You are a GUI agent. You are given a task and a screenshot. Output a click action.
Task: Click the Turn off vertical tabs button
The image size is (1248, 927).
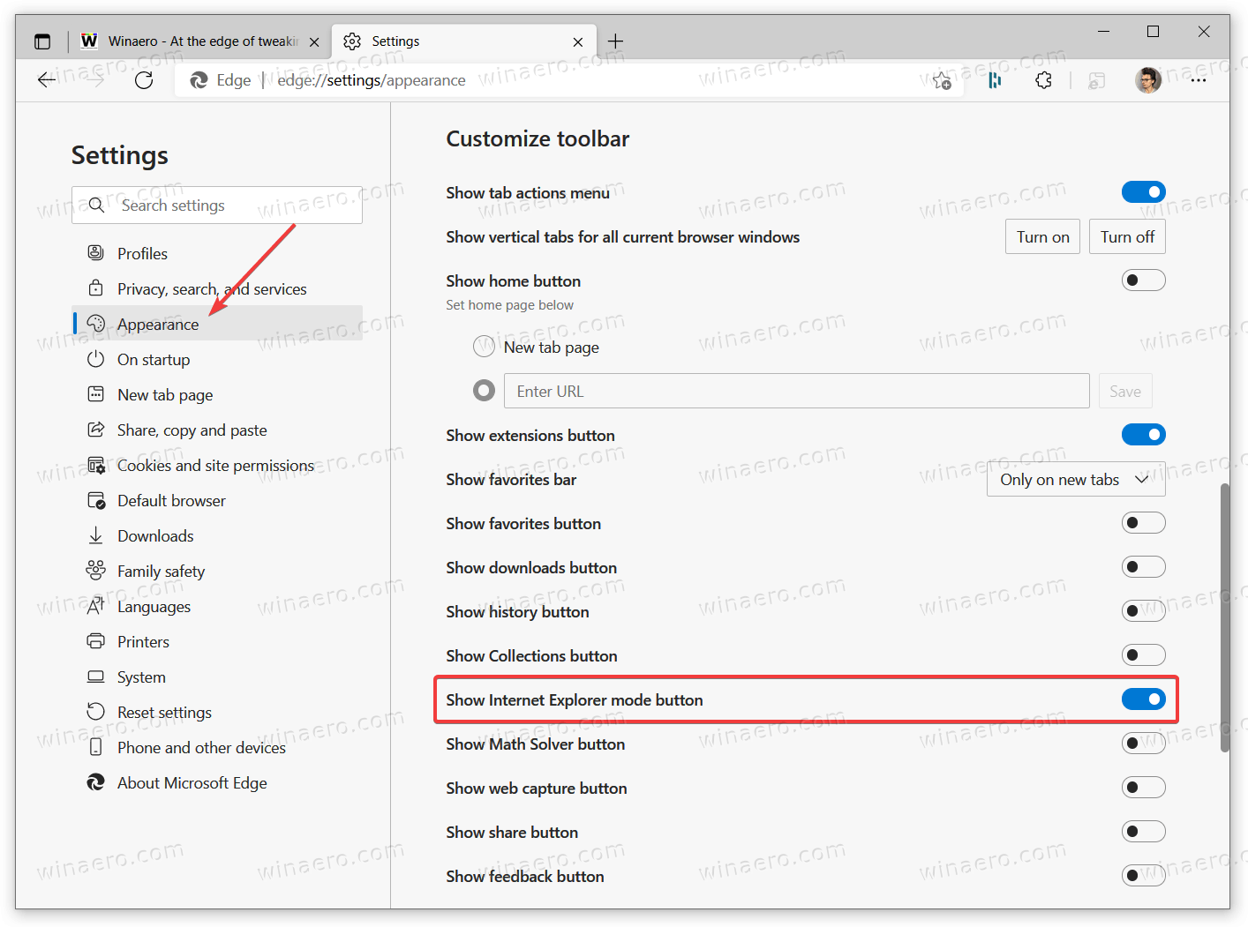(x=1127, y=236)
